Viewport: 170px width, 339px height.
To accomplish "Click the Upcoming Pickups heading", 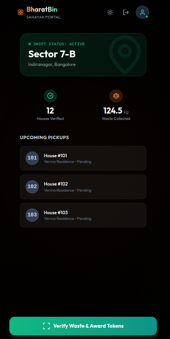I will tap(44, 138).
